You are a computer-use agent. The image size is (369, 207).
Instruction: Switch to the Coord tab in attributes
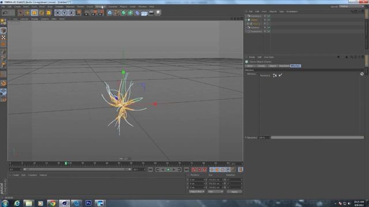tap(261, 66)
